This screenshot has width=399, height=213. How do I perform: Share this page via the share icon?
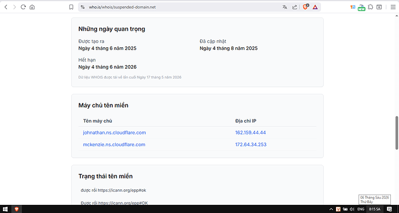click(x=295, y=7)
